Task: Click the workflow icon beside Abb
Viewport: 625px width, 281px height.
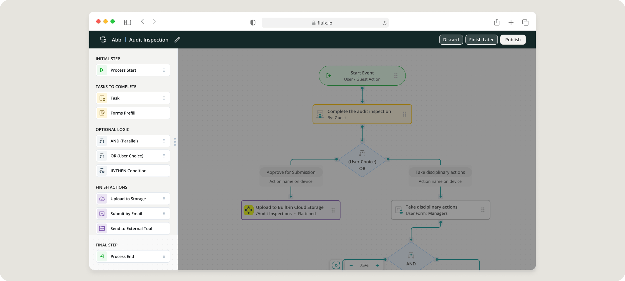Action: click(103, 40)
